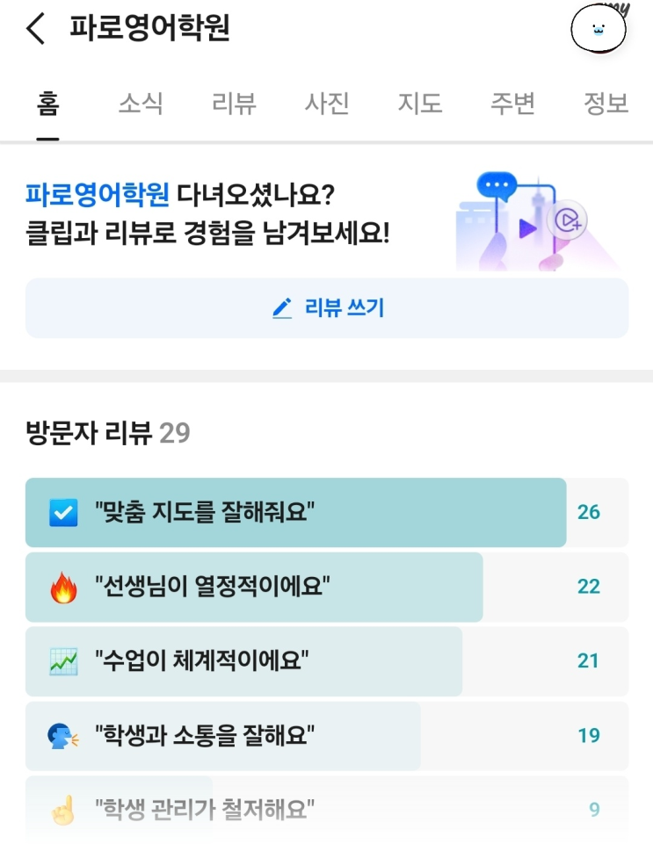Switch to the 리뷰 tab
The height and width of the screenshot is (844, 653).
pos(234,104)
